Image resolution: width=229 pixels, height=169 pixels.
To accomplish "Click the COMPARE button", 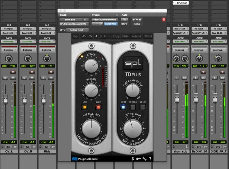I will pos(111,24).
